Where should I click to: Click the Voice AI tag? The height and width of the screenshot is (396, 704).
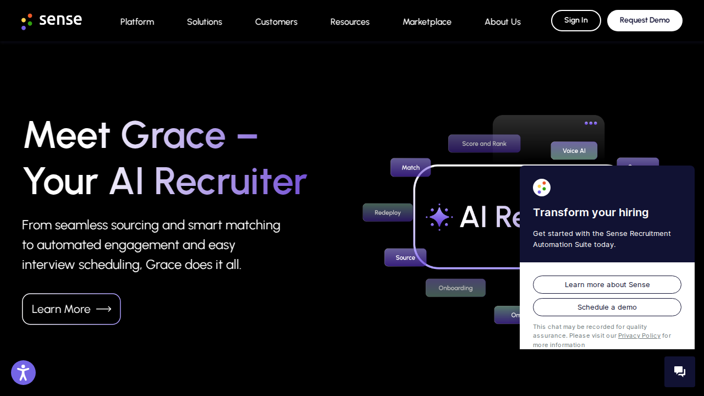click(x=574, y=151)
